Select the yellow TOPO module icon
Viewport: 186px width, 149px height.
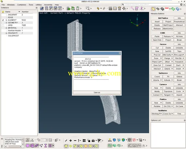pos(153,9)
